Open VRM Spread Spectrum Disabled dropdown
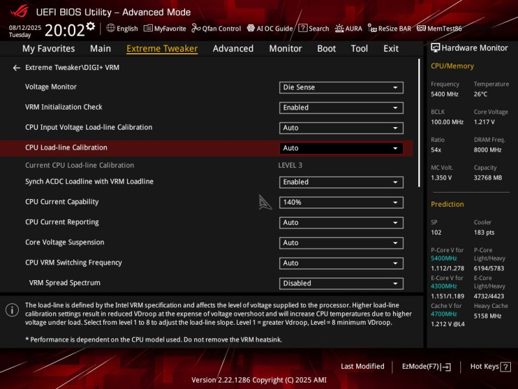This screenshot has height=389, width=518. [341, 283]
